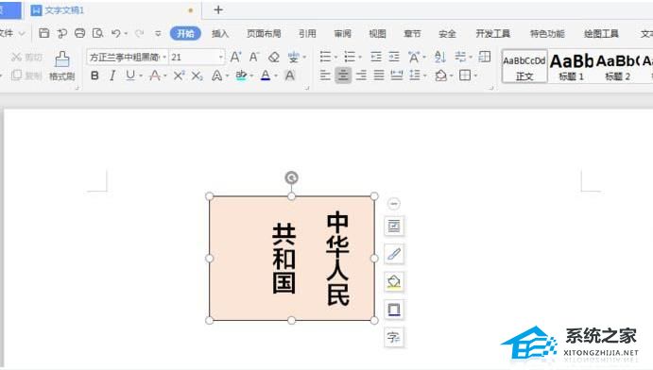Decrease font size with A- icon
The image size is (653, 370).
[x=253, y=57]
